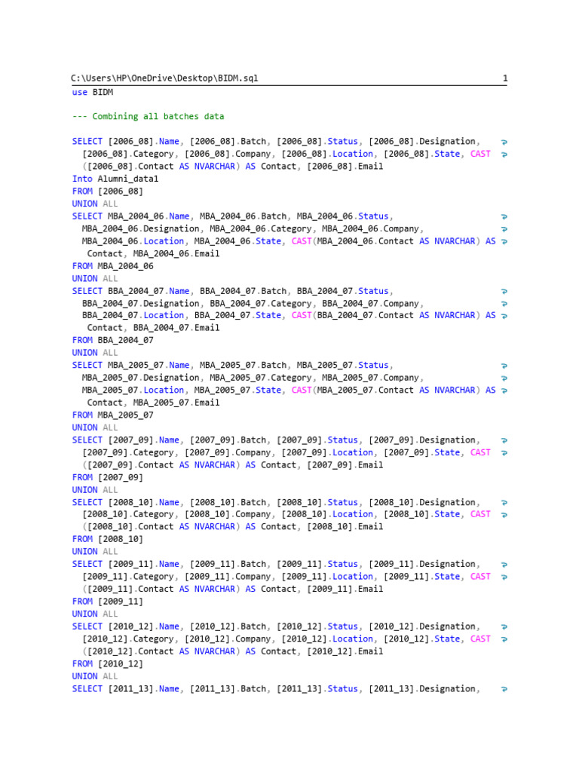
Task: Click '[2007_09].Email' text
Action: [x=345, y=464]
